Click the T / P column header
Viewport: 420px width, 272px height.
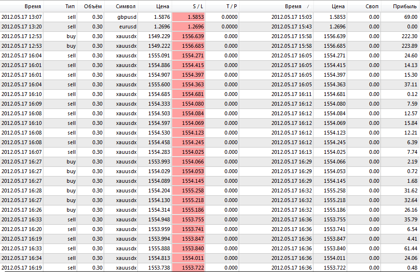(x=231, y=6)
